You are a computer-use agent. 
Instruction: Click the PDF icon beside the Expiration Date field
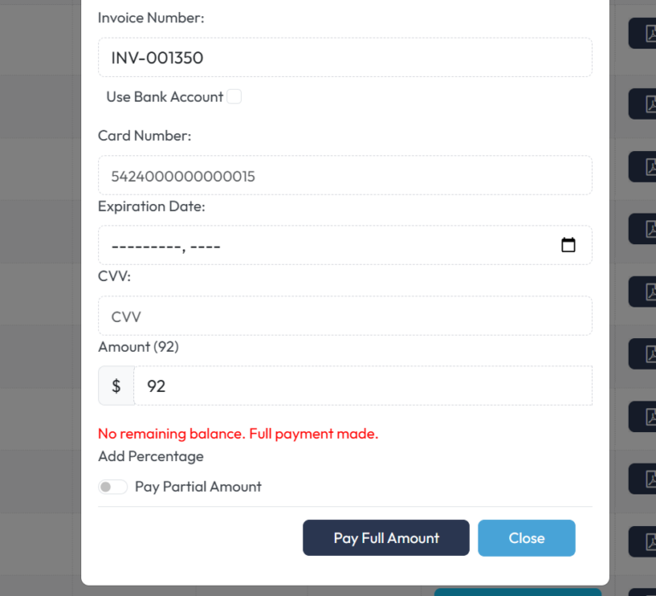[643, 229]
